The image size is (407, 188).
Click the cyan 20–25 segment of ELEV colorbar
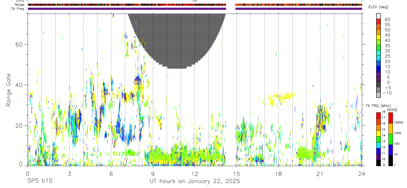[x=378, y=58]
